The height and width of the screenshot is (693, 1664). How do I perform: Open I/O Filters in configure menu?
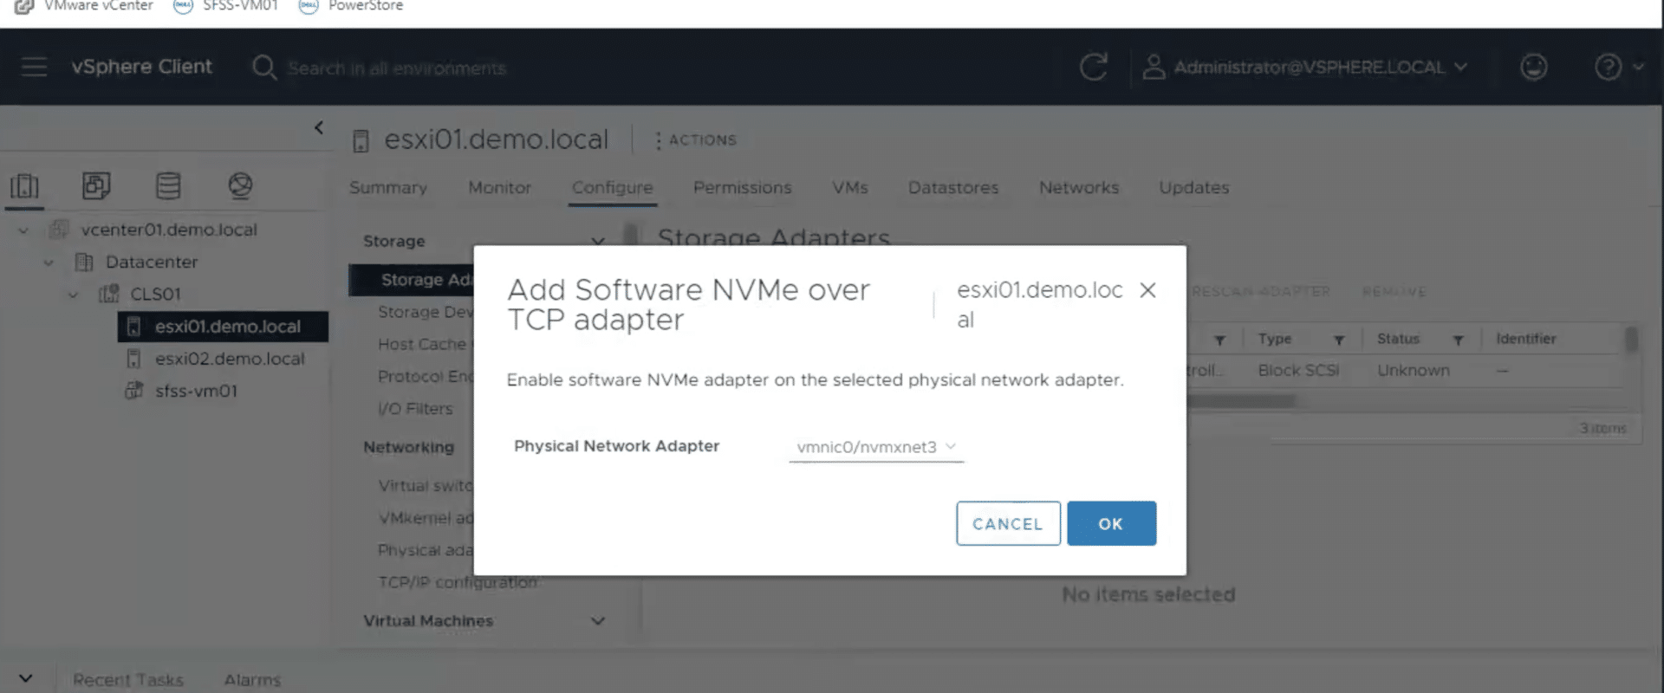[415, 409]
